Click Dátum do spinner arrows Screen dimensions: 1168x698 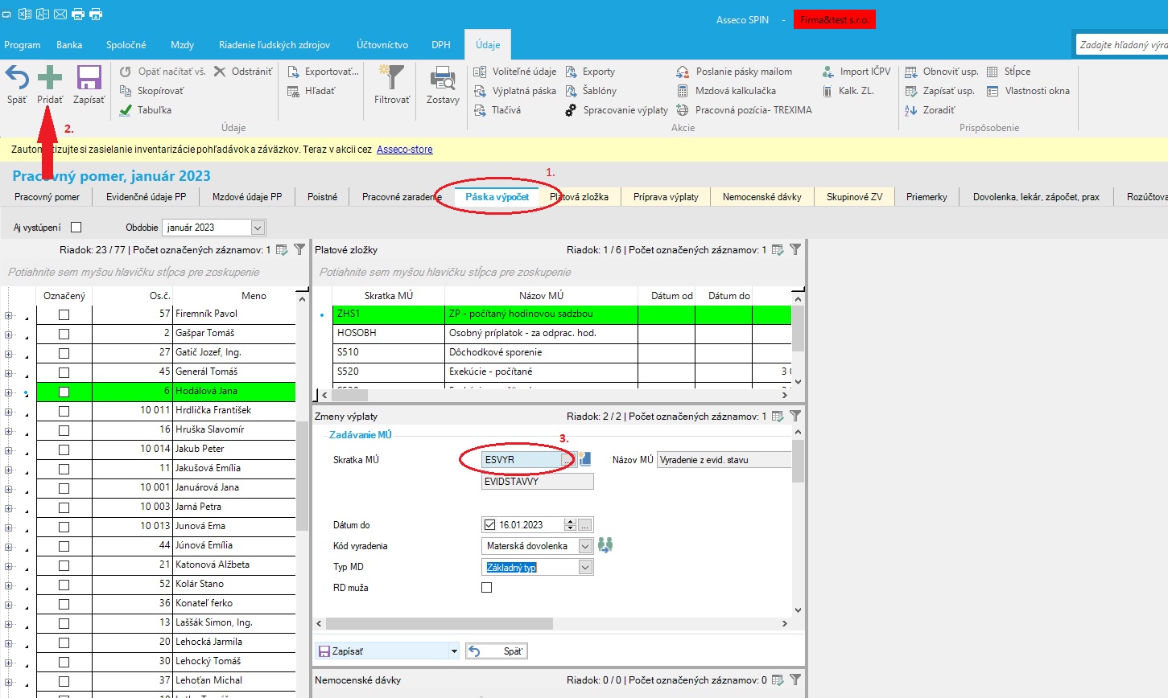[570, 525]
